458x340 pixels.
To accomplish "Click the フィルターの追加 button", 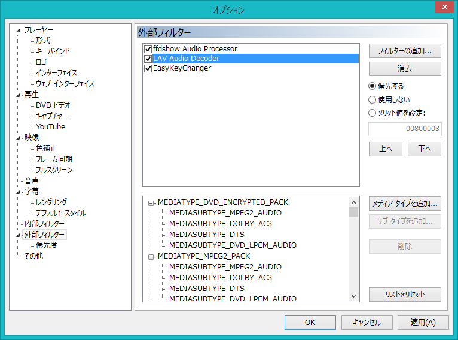I will [405, 51].
